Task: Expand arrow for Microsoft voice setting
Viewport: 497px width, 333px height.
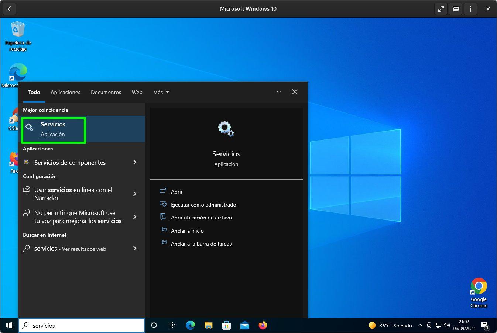Action: (x=135, y=217)
